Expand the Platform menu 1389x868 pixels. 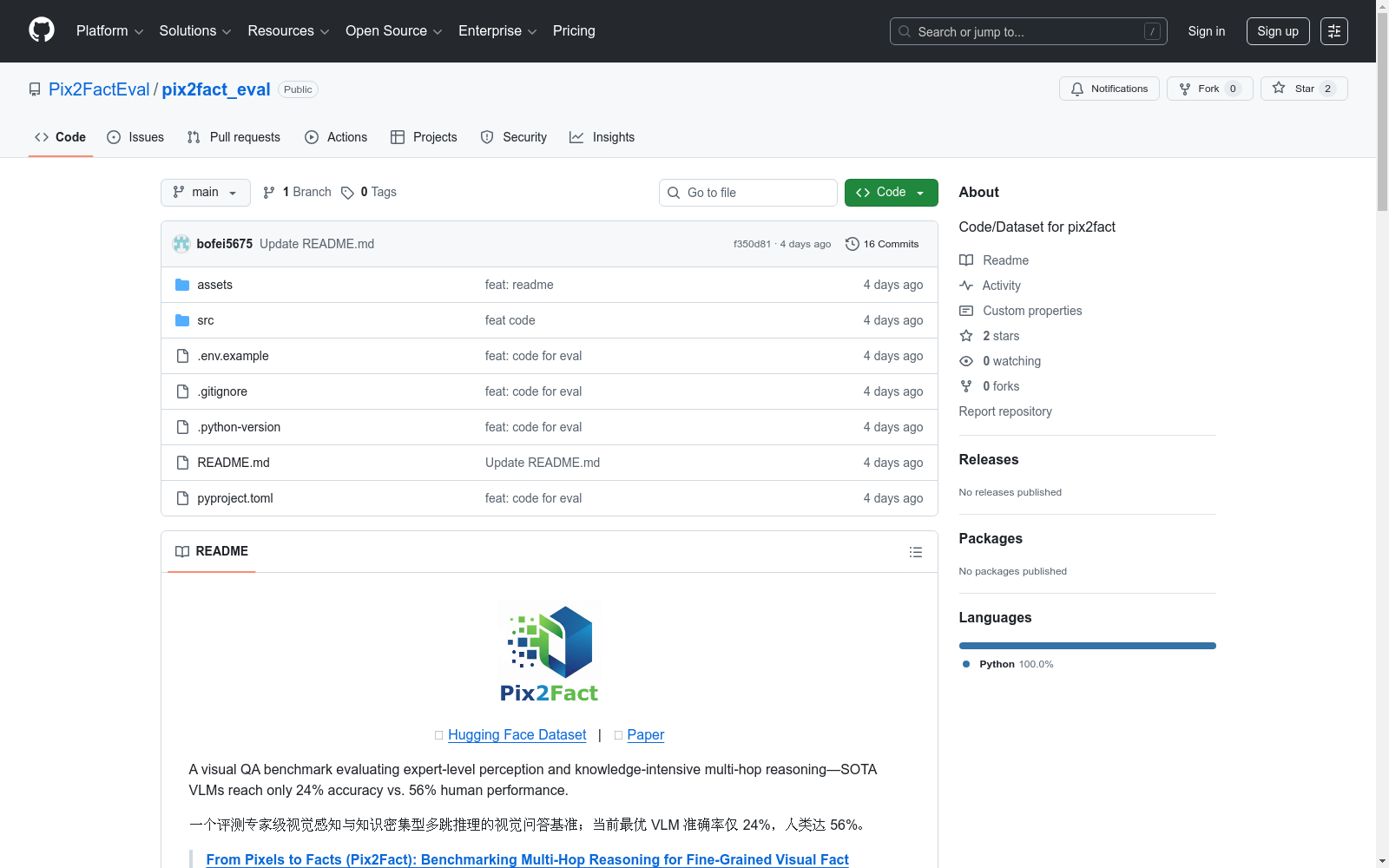point(109,31)
